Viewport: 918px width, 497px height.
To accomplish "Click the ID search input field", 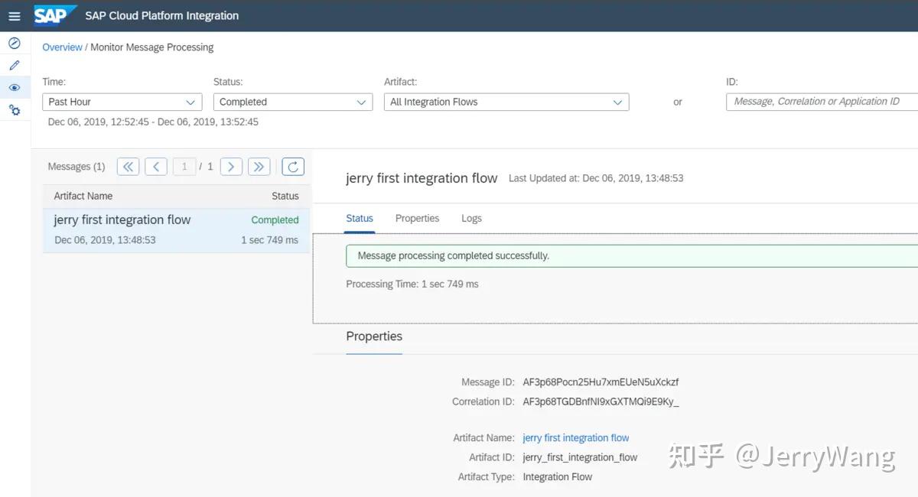I will click(820, 101).
